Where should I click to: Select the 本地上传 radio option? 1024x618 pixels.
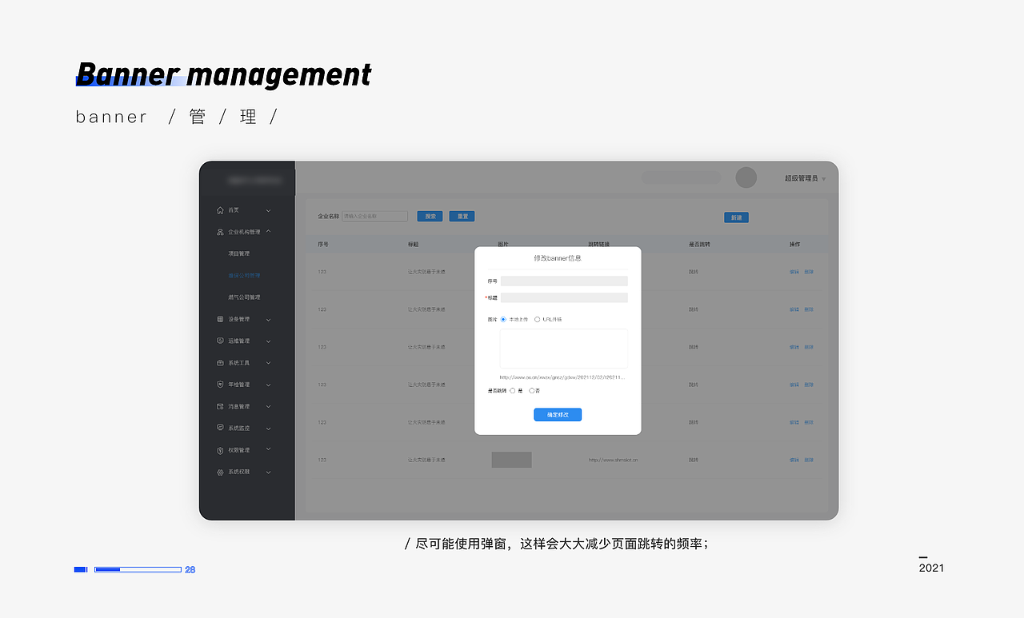tap(503, 319)
